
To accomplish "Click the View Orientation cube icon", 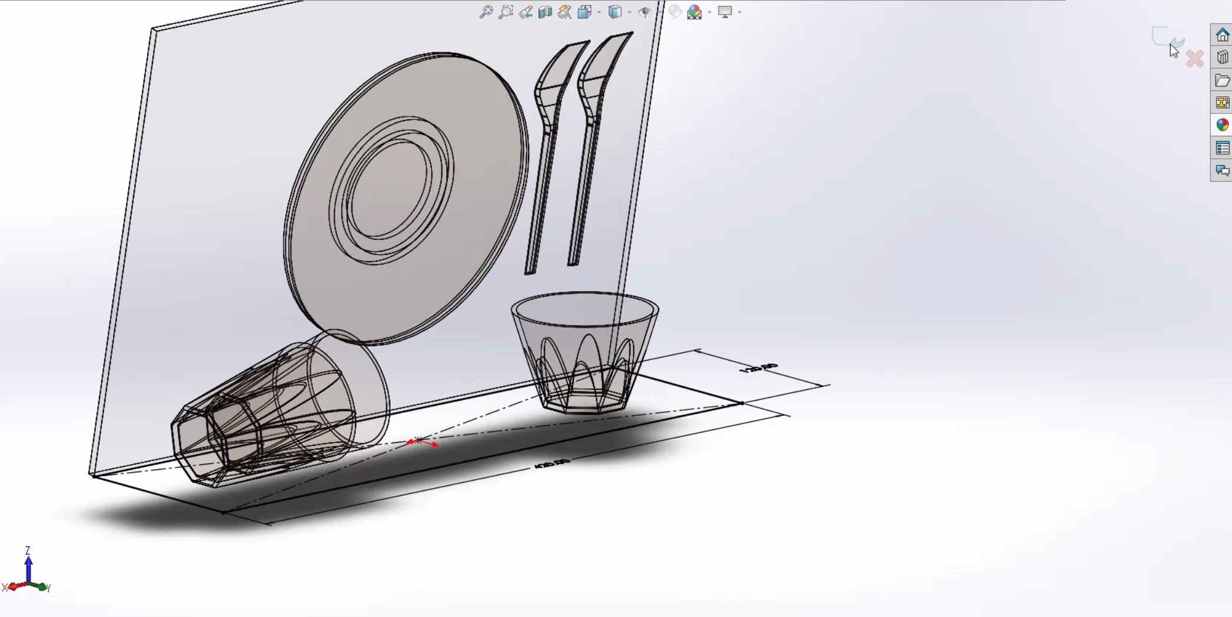I will coord(584,12).
